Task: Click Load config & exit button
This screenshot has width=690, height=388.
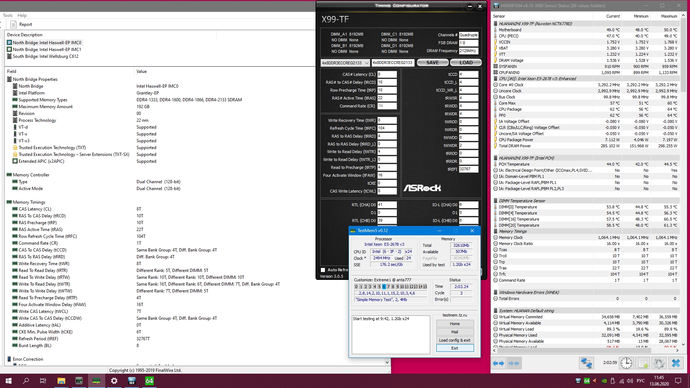Action: point(455,340)
